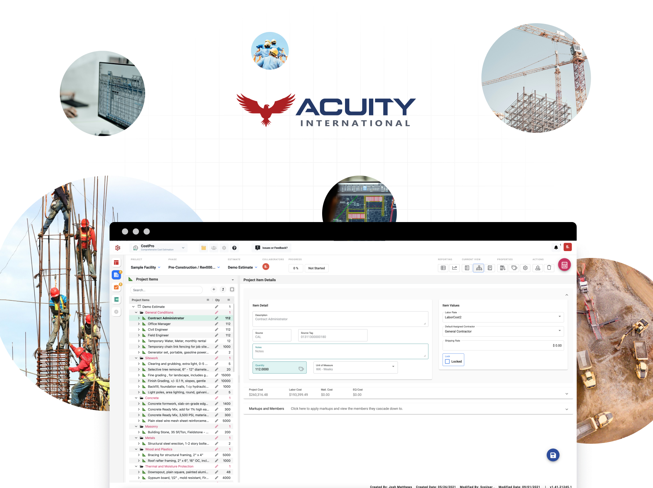Click the quantity tag icon in Quantity field
Screen dimensions: 653x488
(x=301, y=369)
